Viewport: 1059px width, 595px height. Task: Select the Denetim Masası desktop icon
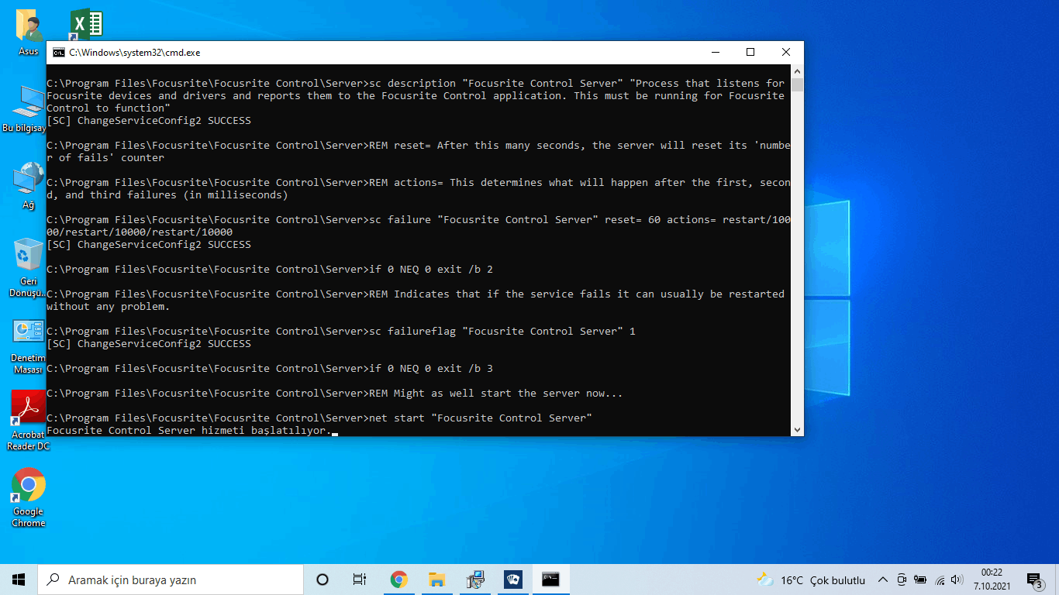tap(29, 346)
